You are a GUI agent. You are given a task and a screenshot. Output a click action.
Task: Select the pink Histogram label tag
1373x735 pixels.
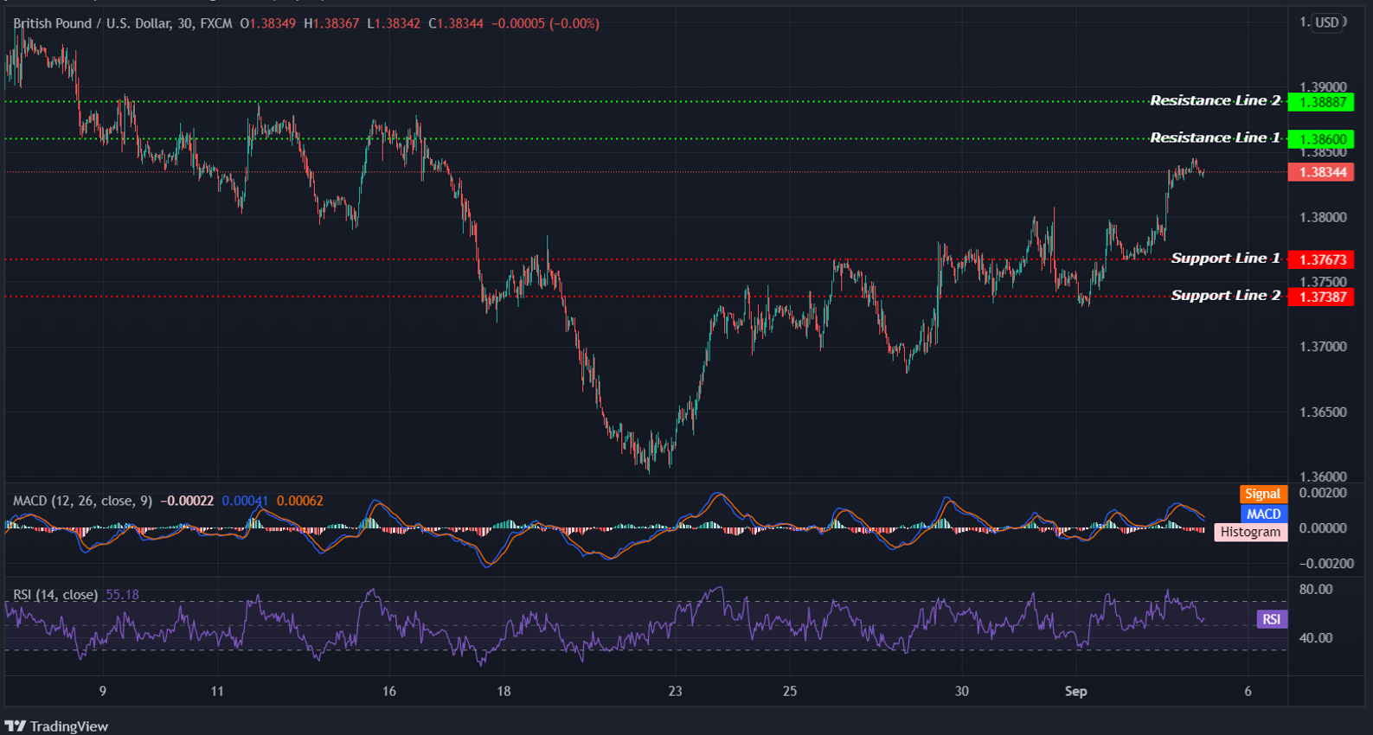point(1250,532)
